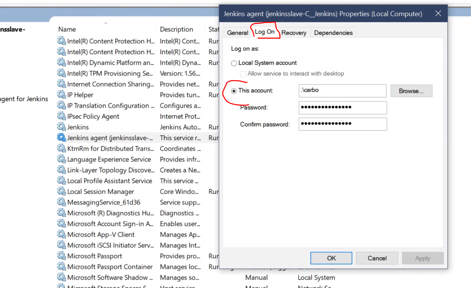Viewport: 471px width, 288px height.
Task: Click the IPsec Policy Agent gear icon
Action: coord(61,116)
